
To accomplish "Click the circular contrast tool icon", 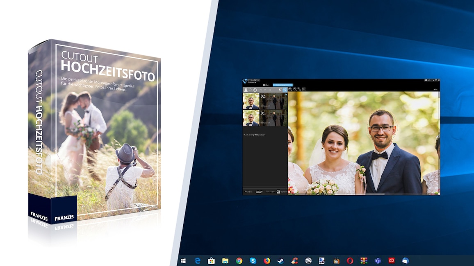I will [255, 90].
